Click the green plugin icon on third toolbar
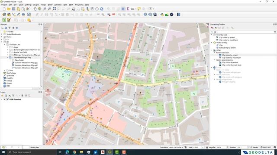277x155 pixels. pos(4,20)
